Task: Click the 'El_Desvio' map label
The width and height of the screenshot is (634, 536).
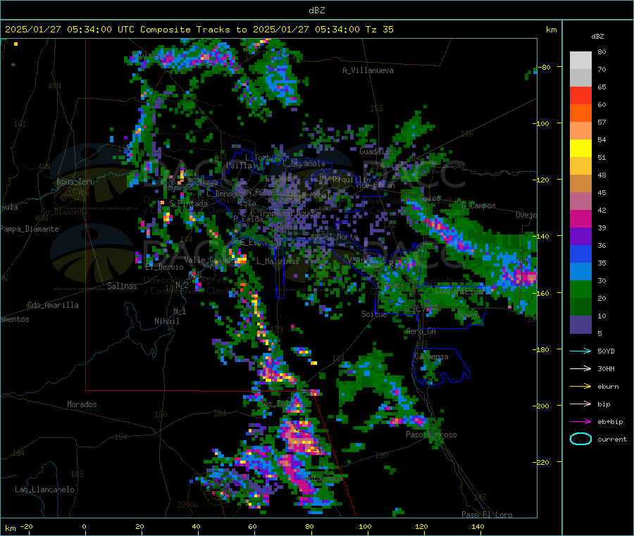Action: point(164,267)
